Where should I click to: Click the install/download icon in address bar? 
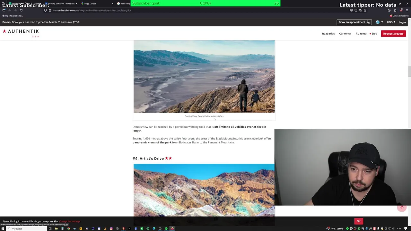[356, 10]
